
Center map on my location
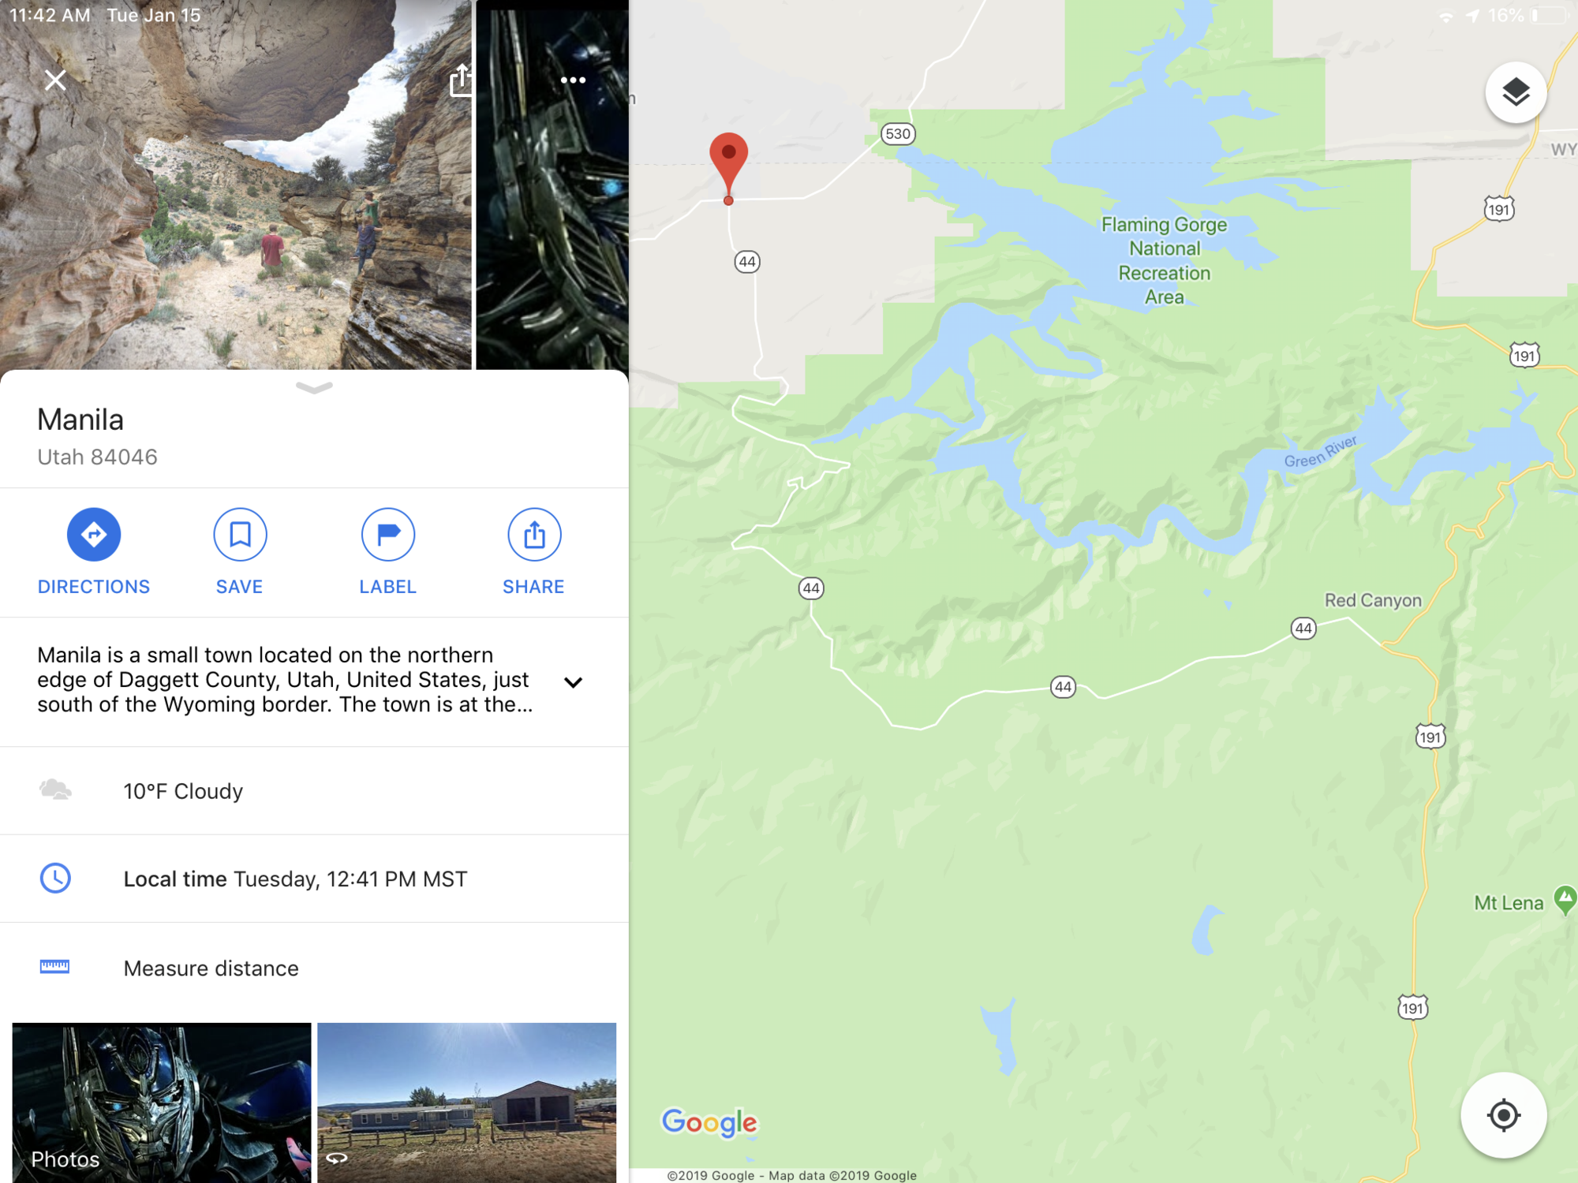pos(1503,1115)
